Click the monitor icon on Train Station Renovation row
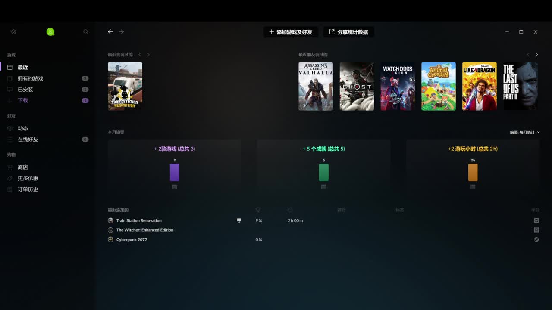Viewport: 552px width, 310px height. coord(239,220)
